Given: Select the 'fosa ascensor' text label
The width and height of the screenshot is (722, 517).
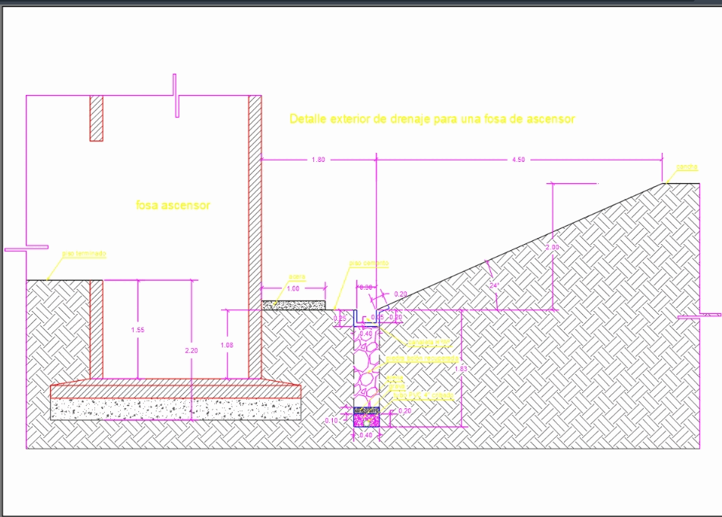Looking at the screenshot, I should [x=173, y=204].
